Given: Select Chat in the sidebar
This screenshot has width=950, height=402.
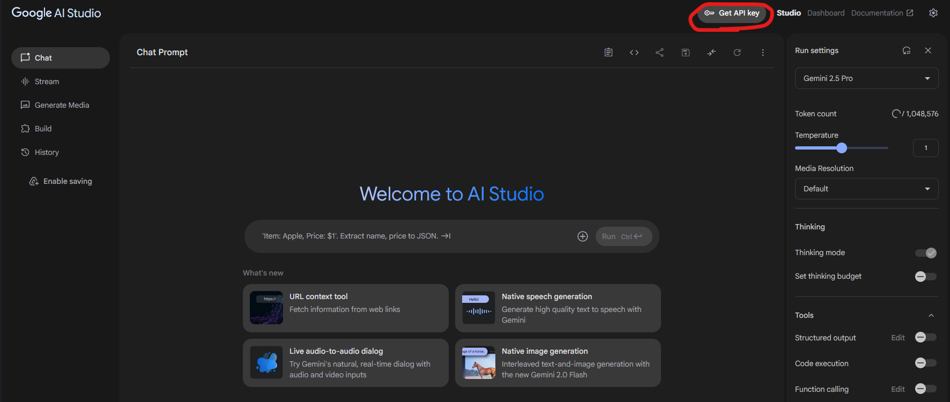Looking at the screenshot, I should [61, 58].
